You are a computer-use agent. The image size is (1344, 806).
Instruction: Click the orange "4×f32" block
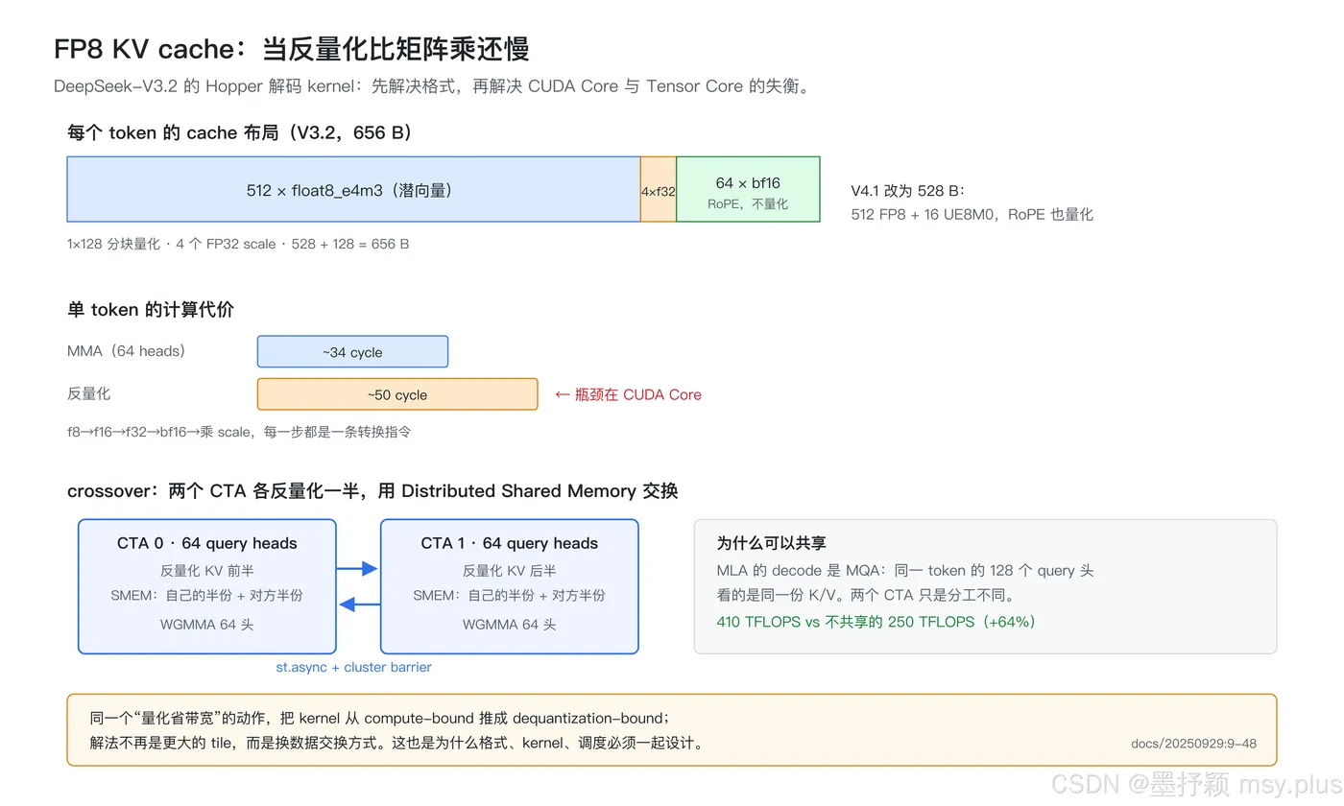tap(659, 189)
